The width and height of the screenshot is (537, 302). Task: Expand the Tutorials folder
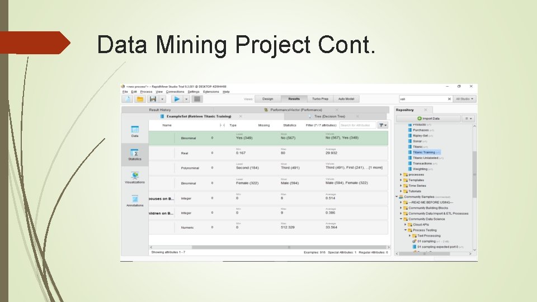click(401, 191)
